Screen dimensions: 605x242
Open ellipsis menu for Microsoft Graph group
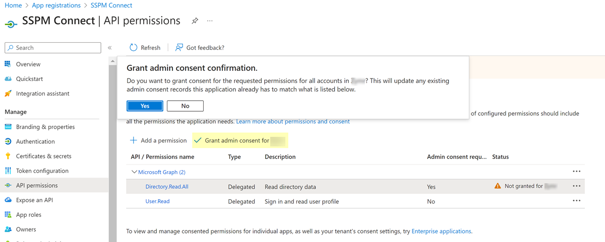pos(577,172)
